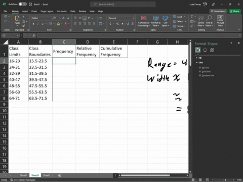Increase font size with the larger A icon
The height and width of the screenshot is (182, 243).
pyautogui.click(x=64, y=18)
